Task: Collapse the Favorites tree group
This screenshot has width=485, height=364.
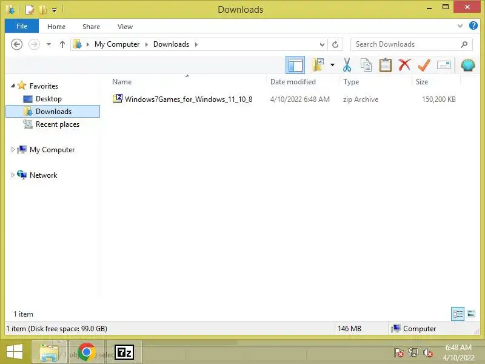Action: click(13, 86)
